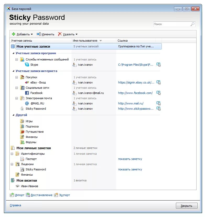This screenshot has width=206, height=217.
Task: Click the Sticky Password license note icon
Action: (x=22, y=169)
